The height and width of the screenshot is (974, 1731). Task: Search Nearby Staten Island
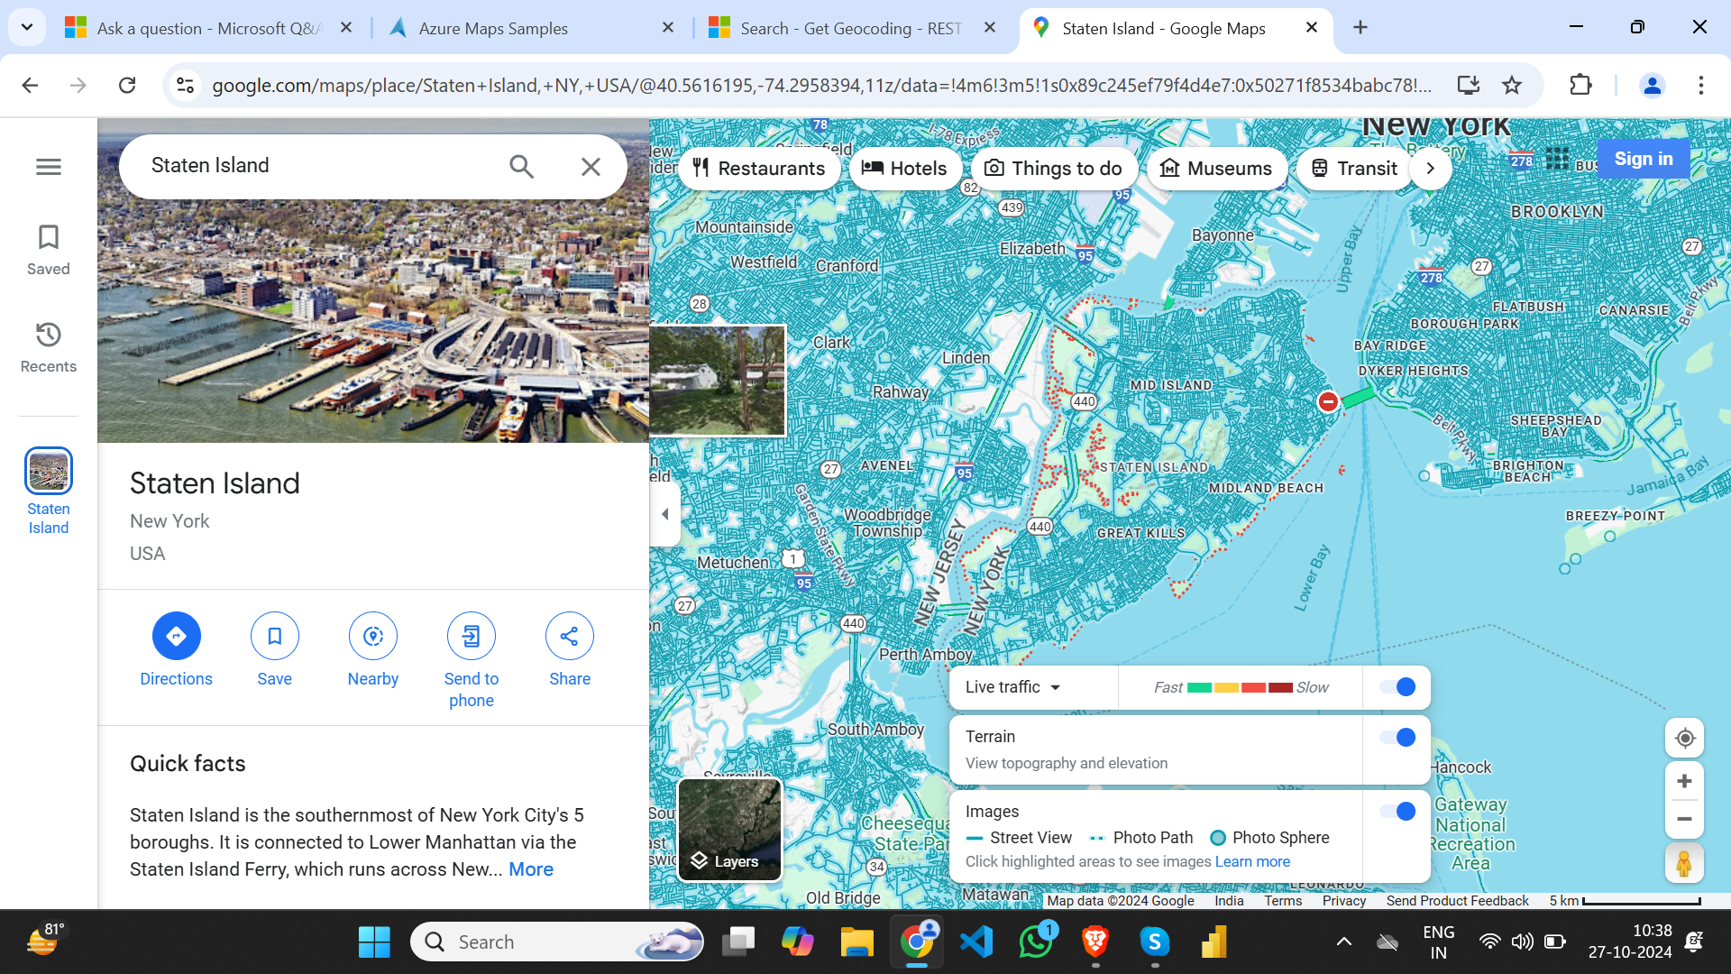click(373, 649)
